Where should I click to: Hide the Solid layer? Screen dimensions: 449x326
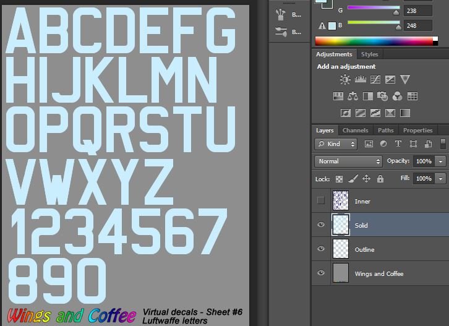[x=320, y=225]
